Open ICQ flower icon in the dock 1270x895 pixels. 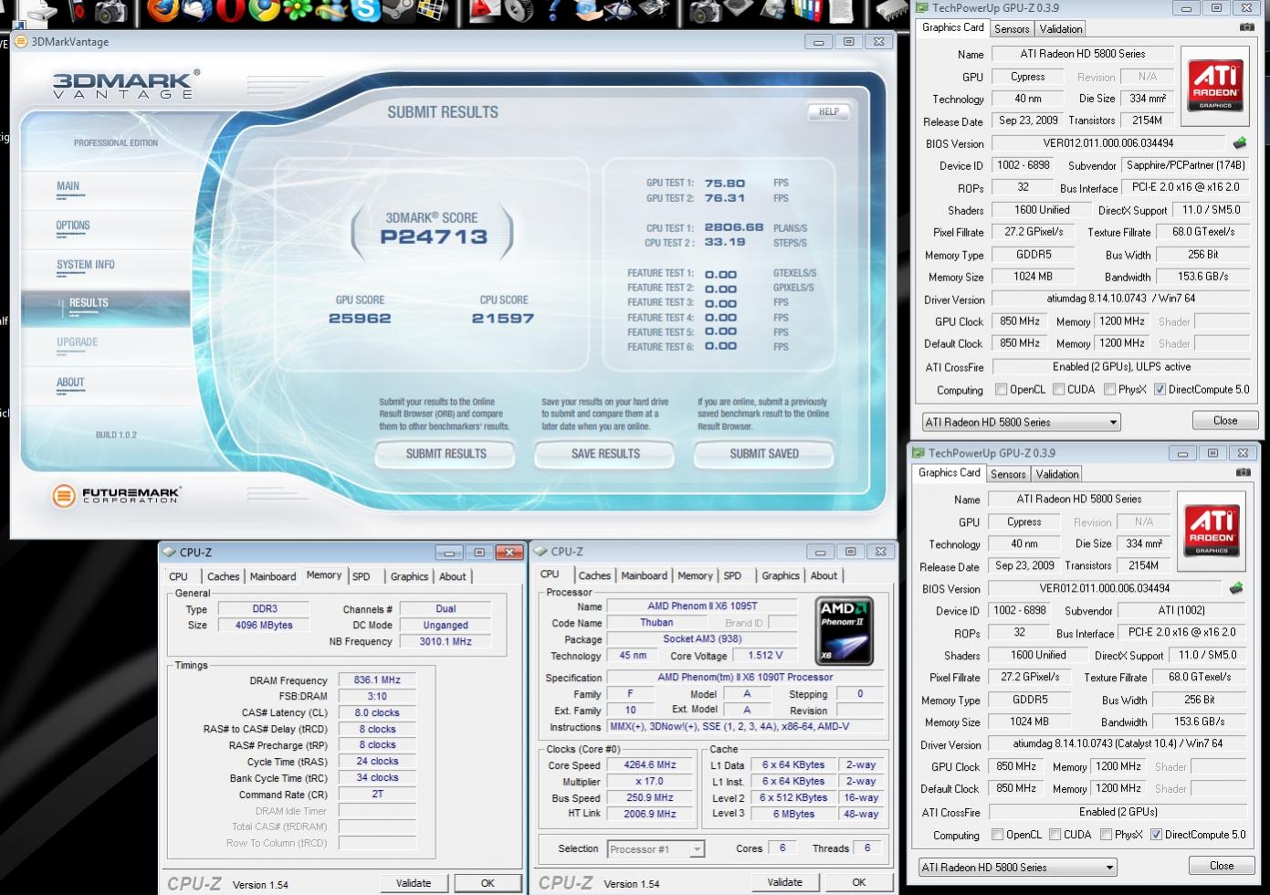297,10
